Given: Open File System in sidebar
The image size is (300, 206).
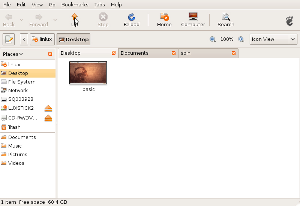Looking at the screenshot, I should pos(28,82).
